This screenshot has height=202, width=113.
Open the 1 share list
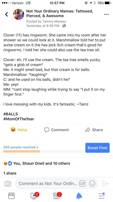pos(10,173)
